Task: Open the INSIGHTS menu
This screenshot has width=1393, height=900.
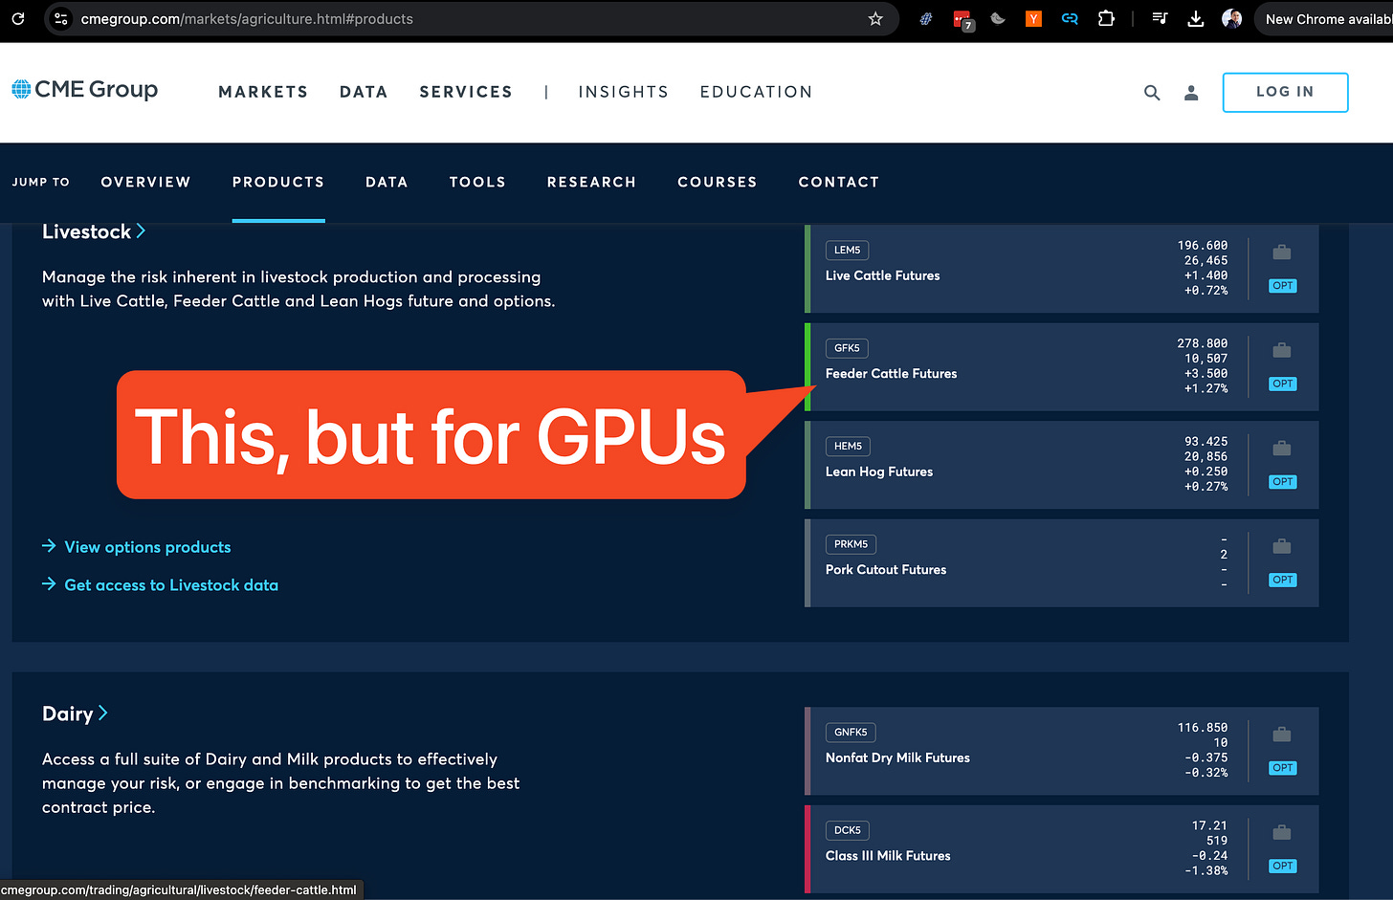Action: click(x=624, y=92)
